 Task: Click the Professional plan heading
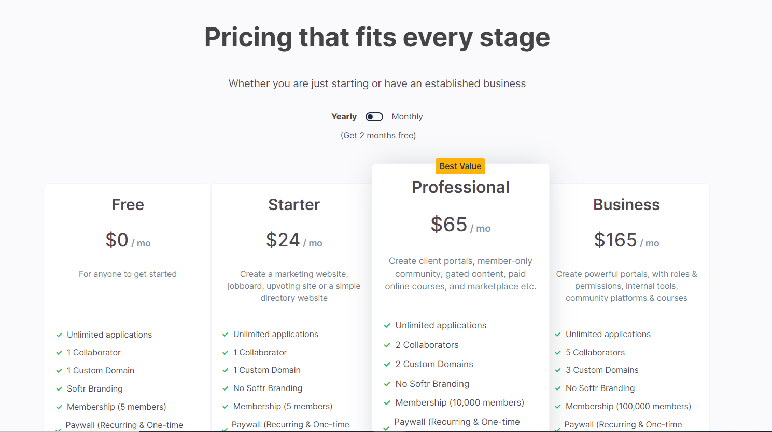click(460, 187)
